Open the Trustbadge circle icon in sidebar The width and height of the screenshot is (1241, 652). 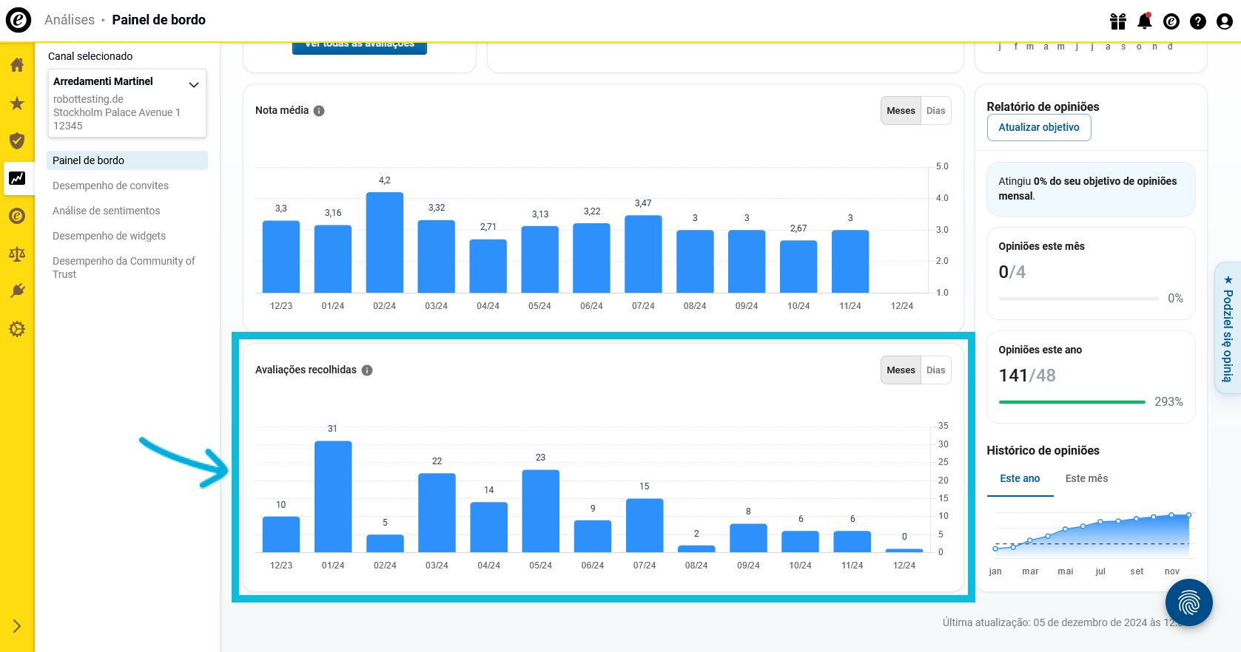(17, 216)
